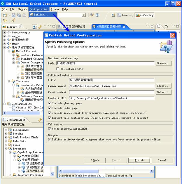
Task: Select 软件验收过程 plugin in Library
Action: coord(20,40)
